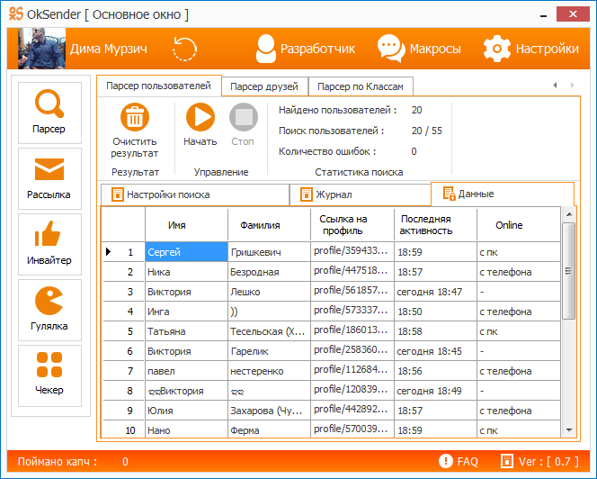Click the сегодня 18:47 activity cell
Image resolution: width=597 pixels, height=479 pixels.
(435, 292)
